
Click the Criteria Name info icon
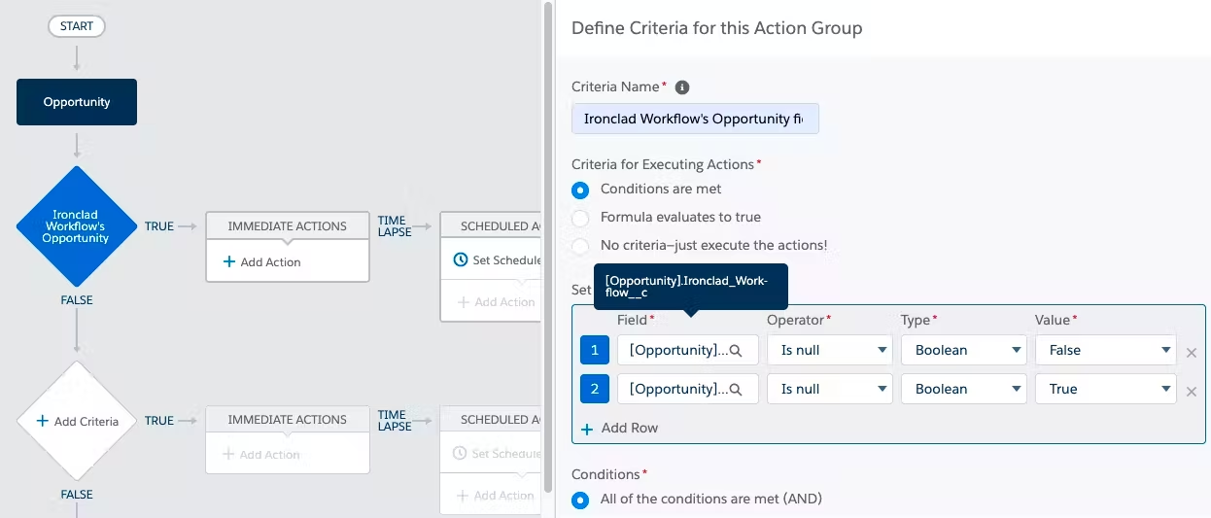[x=682, y=87]
